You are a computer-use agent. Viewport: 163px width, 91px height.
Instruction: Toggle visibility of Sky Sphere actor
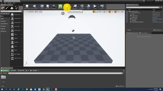pyautogui.click(x=127, y=19)
